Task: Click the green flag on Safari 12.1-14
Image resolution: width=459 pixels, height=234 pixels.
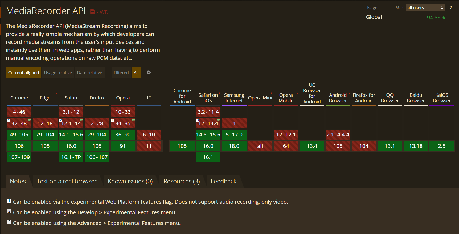Action: point(81,120)
